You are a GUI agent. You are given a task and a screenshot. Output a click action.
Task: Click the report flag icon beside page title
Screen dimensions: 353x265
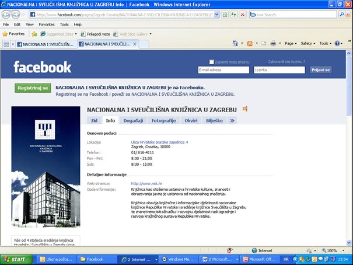tap(245, 109)
